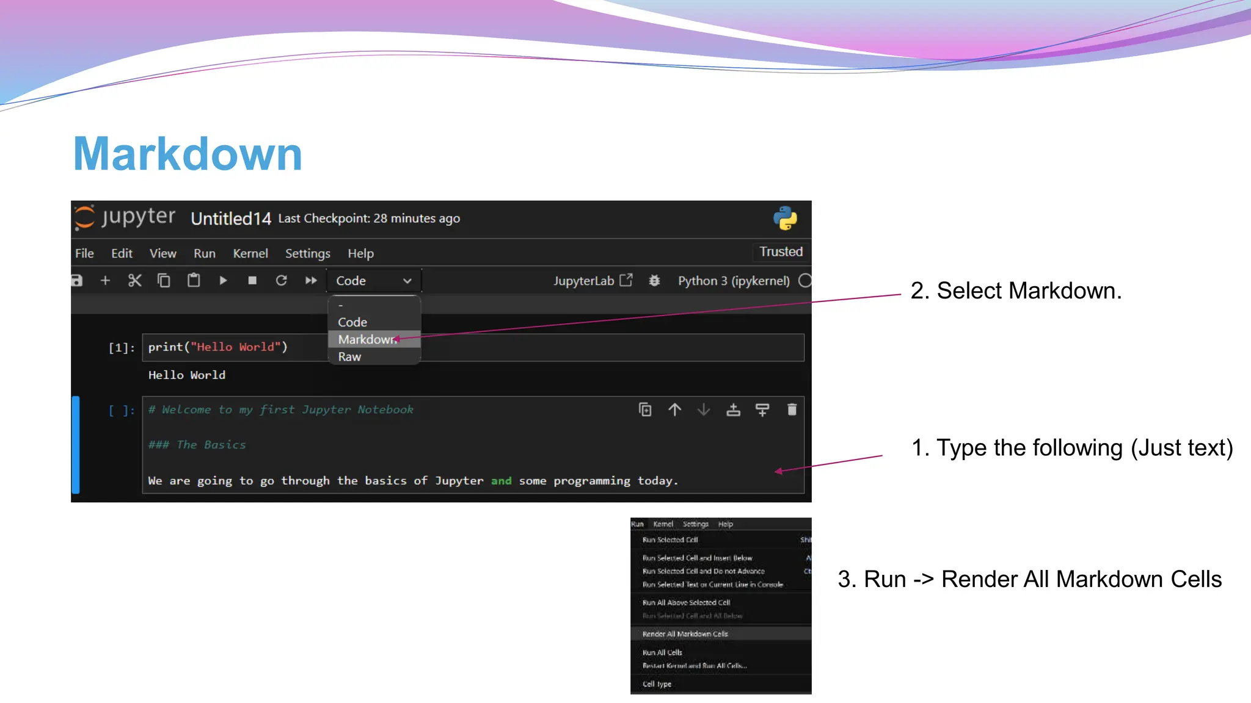
Task: Open the File menu
Action: [x=84, y=253]
